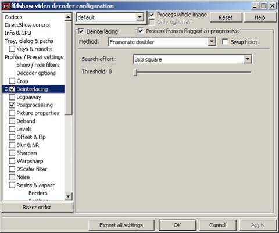The image size is (279, 233).
Task: Click the filter list scrollbar thumb
Action: [68, 68]
